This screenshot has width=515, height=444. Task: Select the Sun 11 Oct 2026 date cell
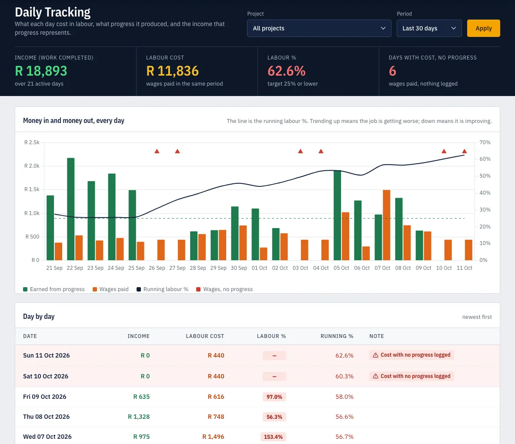(x=46, y=355)
